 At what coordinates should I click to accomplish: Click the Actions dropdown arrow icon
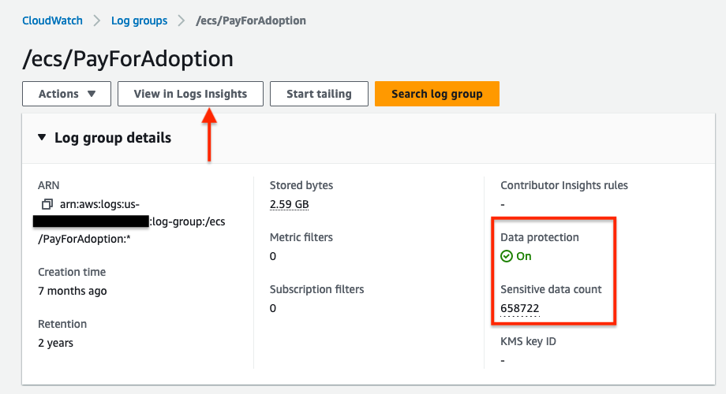92,94
